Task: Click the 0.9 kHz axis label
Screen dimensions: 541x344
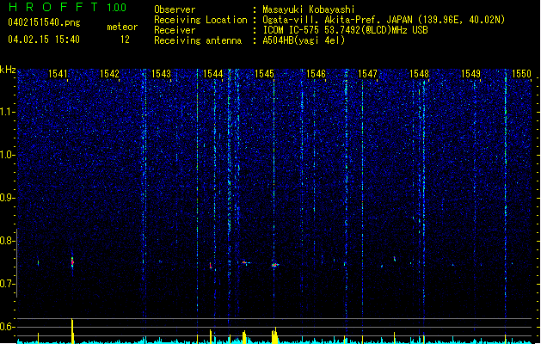Action: [8, 198]
